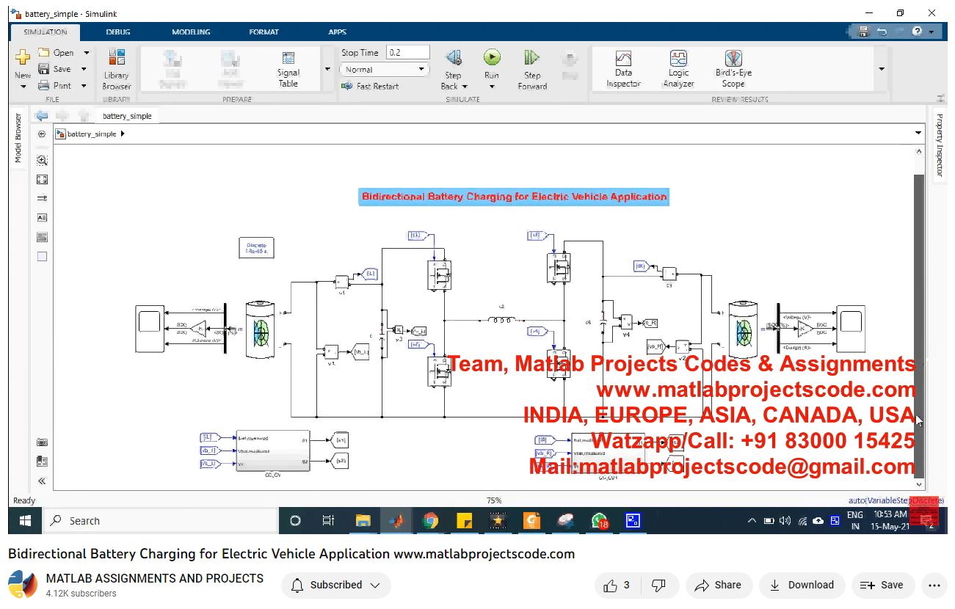Launch the Logic Analyzer
The width and height of the screenshot is (955, 609).
point(678,69)
